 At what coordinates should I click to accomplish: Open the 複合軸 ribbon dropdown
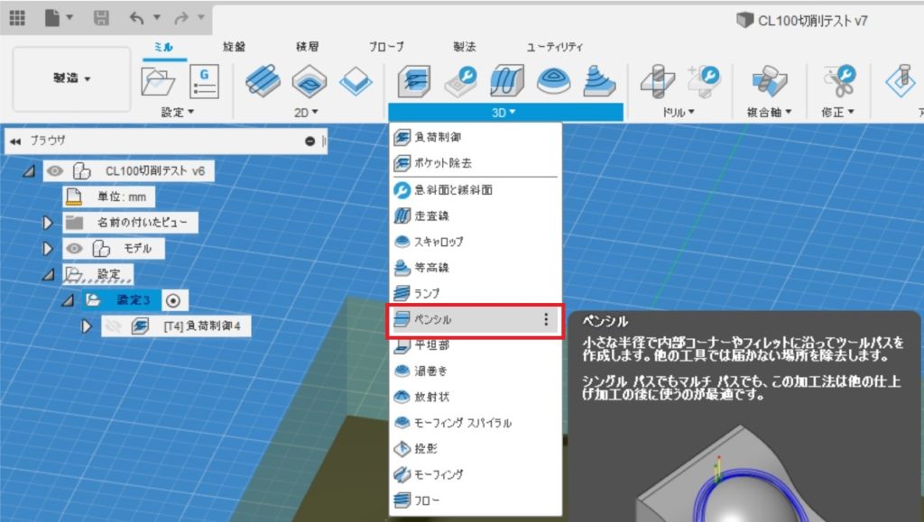click(x=769, y=112)
